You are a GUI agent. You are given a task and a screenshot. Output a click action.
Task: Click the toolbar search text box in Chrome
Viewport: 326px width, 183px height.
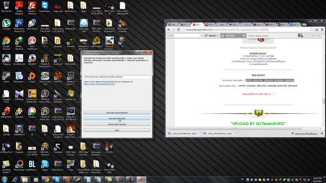tap(187, 36)
